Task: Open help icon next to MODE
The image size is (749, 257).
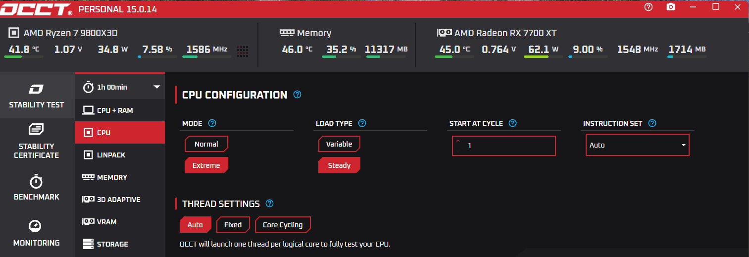Action: 212,123
